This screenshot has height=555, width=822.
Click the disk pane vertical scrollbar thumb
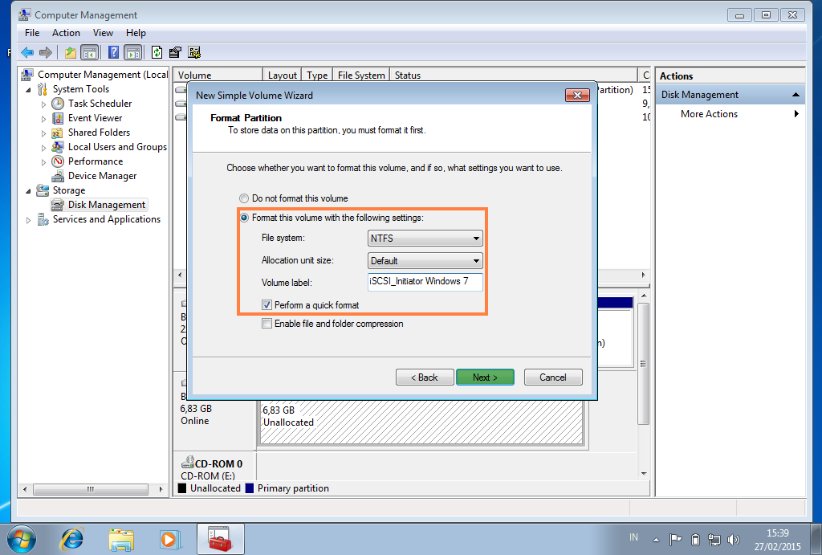point(644,364)
